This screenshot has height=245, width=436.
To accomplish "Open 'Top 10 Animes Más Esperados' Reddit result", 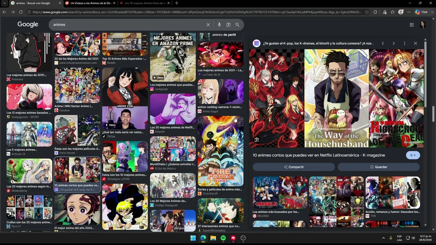I will click(124, 59).
